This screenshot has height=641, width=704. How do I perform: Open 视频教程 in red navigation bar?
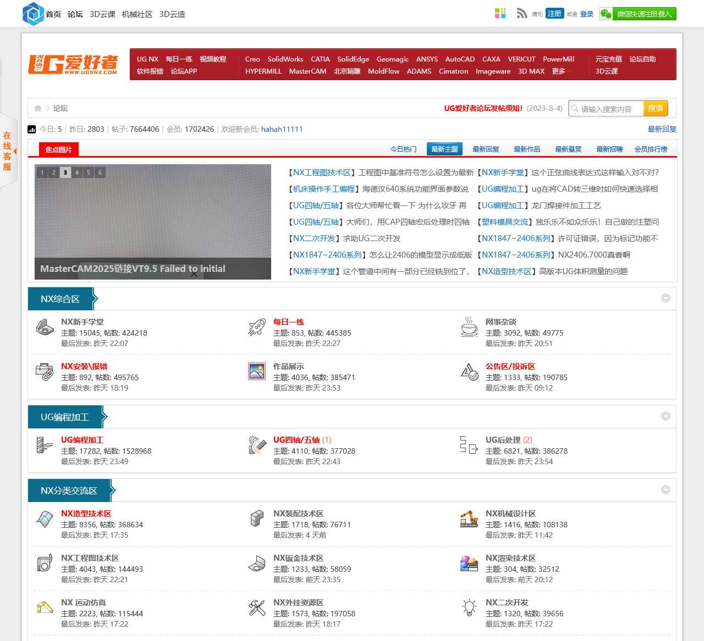[x=213, y=59]
